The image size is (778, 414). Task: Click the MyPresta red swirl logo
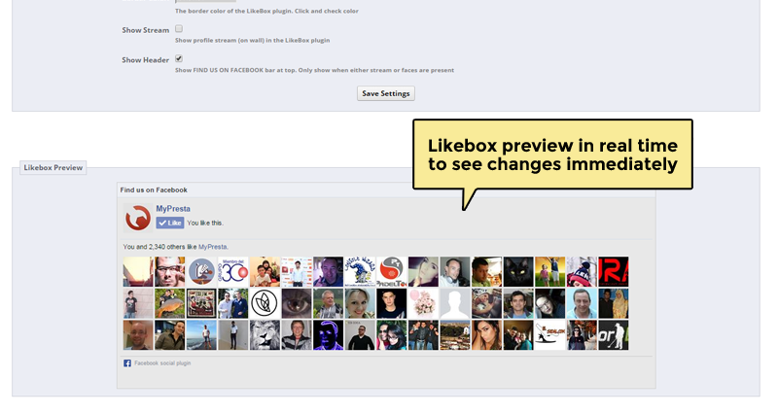[137, 218]
